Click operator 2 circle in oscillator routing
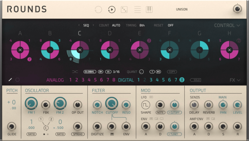 pos(51,119)
